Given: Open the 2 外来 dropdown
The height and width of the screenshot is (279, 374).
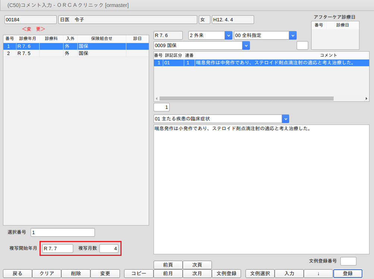Looking at the screenshot, I should click(228, 35).
